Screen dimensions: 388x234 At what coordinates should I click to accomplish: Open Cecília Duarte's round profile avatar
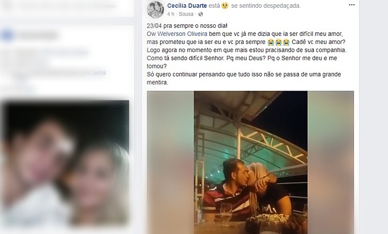pos(155,10)
